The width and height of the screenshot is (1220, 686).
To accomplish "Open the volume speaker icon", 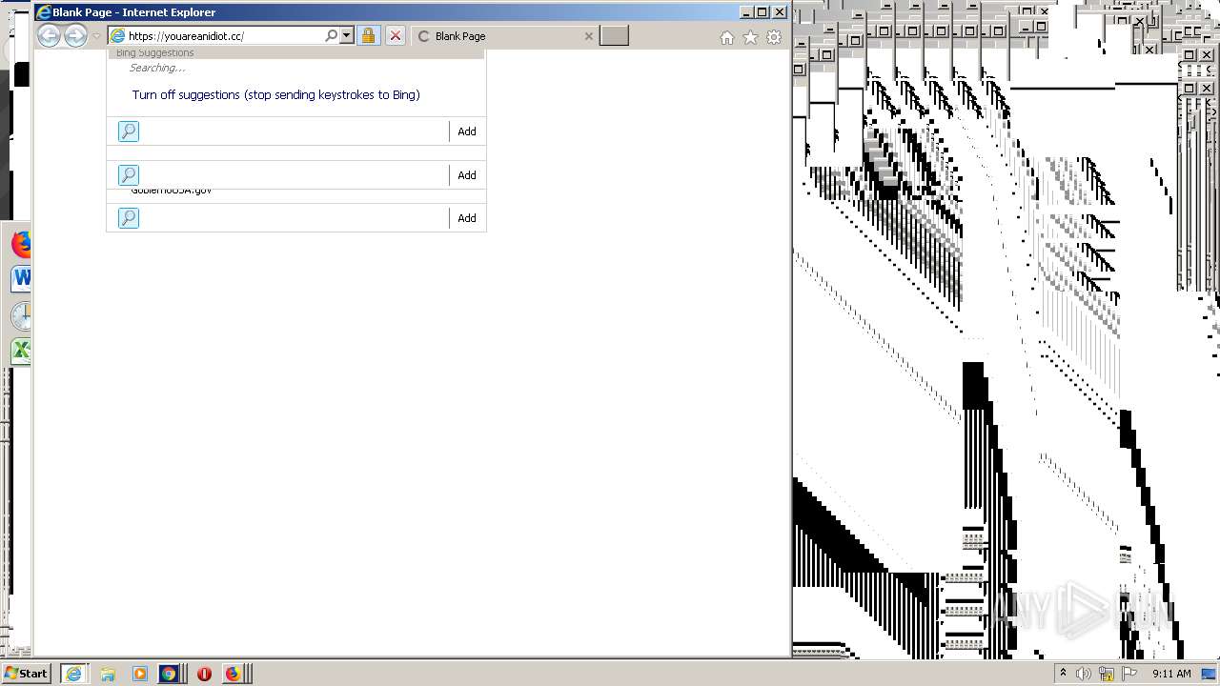I will [1083, 674].
